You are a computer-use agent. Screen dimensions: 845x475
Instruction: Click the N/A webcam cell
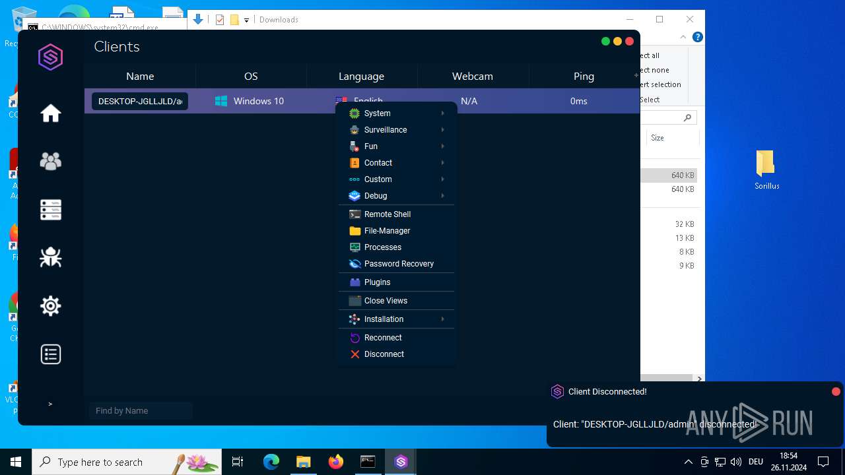coord(469,101)
